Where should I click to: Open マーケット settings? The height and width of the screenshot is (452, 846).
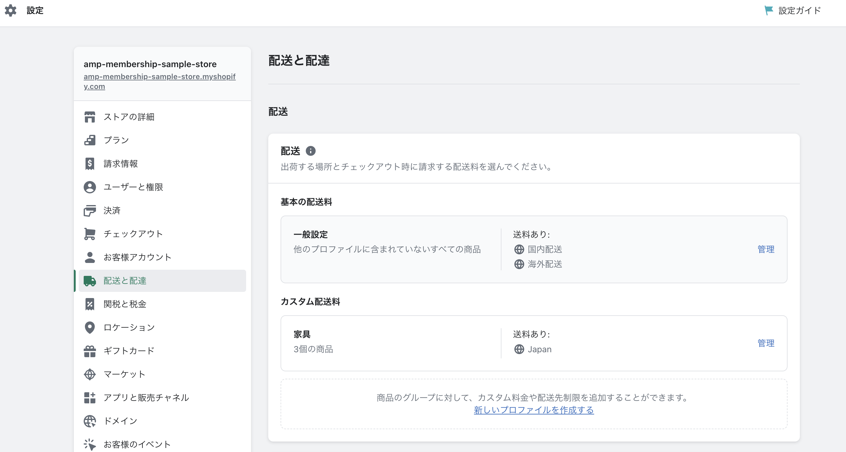point(162,374)
